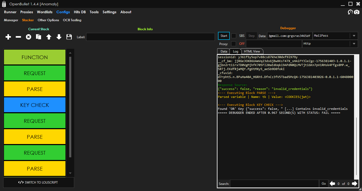Click the clone block copy icon
The image size is (362, 191).
pyautogui.click(x=39, y=37)
